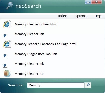
Task: Select Memory Diagnostics Tool.lnk result
Action: (x=36, y=54)
